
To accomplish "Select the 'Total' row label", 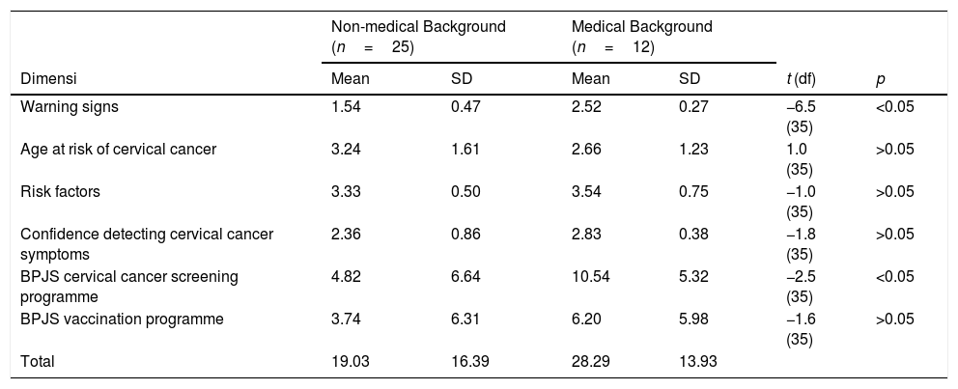I will coord(38,362).
